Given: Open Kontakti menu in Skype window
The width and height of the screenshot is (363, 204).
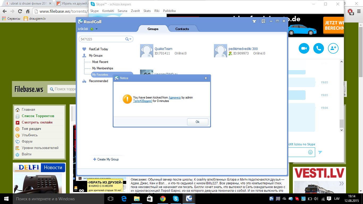Looking at the screenshot, I should click(108, 11).
